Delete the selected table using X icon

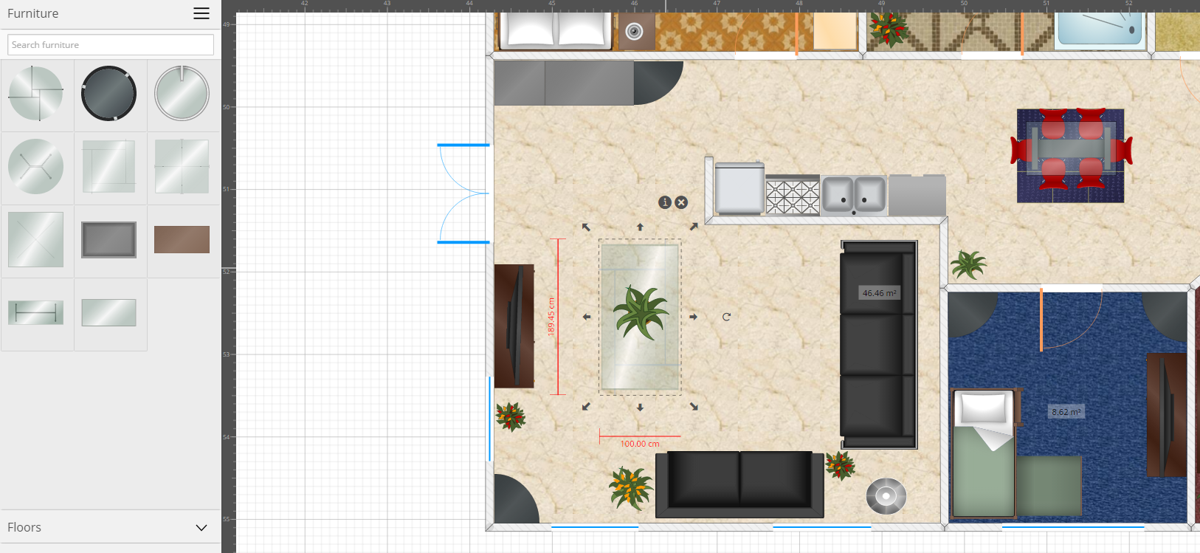click(681, 202)
